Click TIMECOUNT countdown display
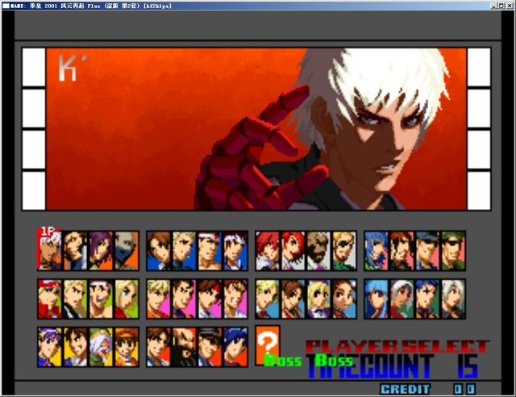516x397 pixels. 393,366
